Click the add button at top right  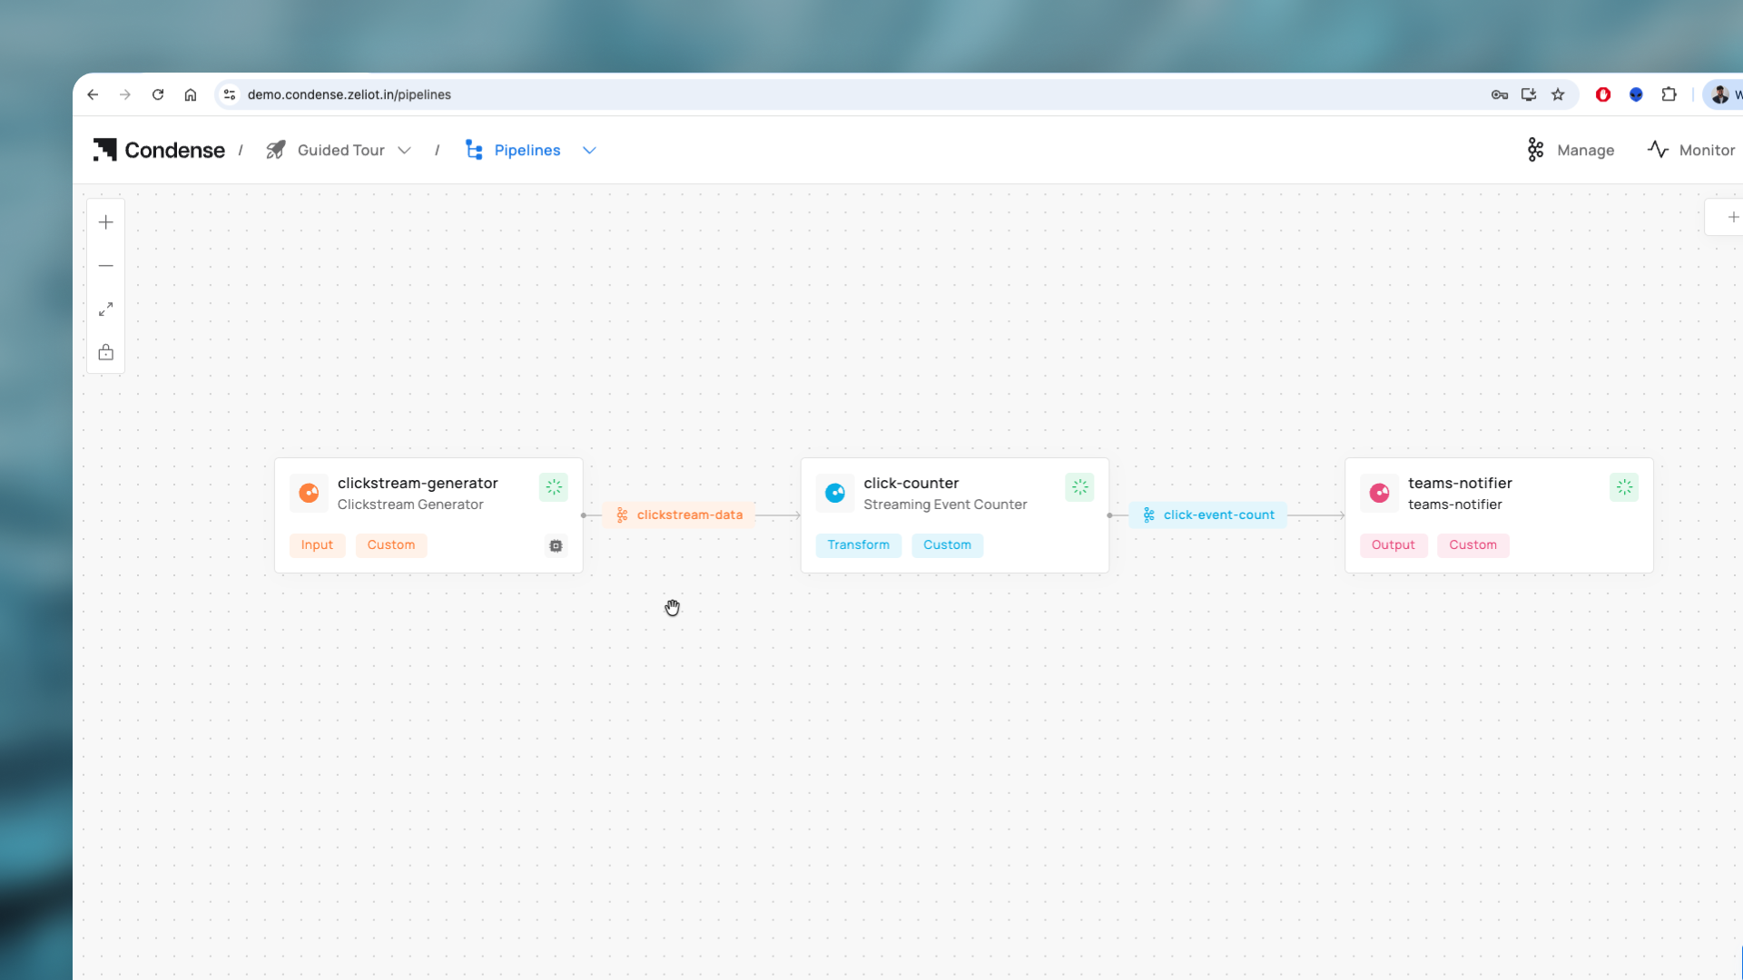pyautogui.click(x=1732, y=217)
